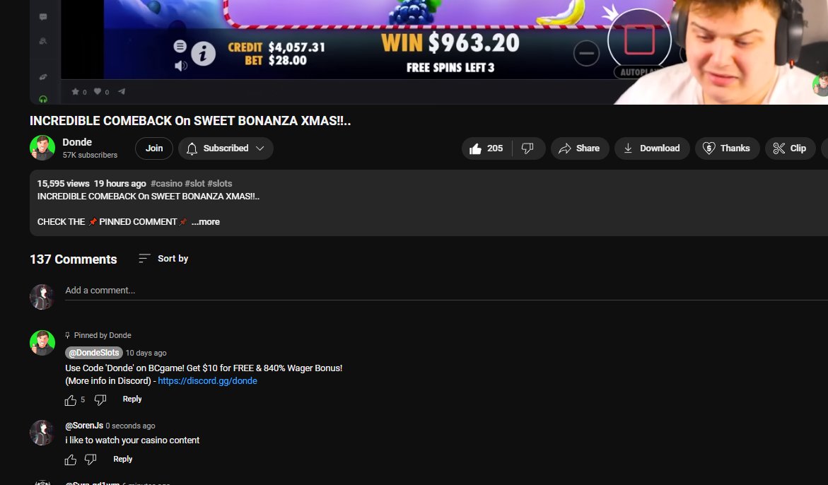Screen dimensions: 828x485
Task: Open the '0 seconds ago' comment timestamp
Action: (x=130, y=426)
